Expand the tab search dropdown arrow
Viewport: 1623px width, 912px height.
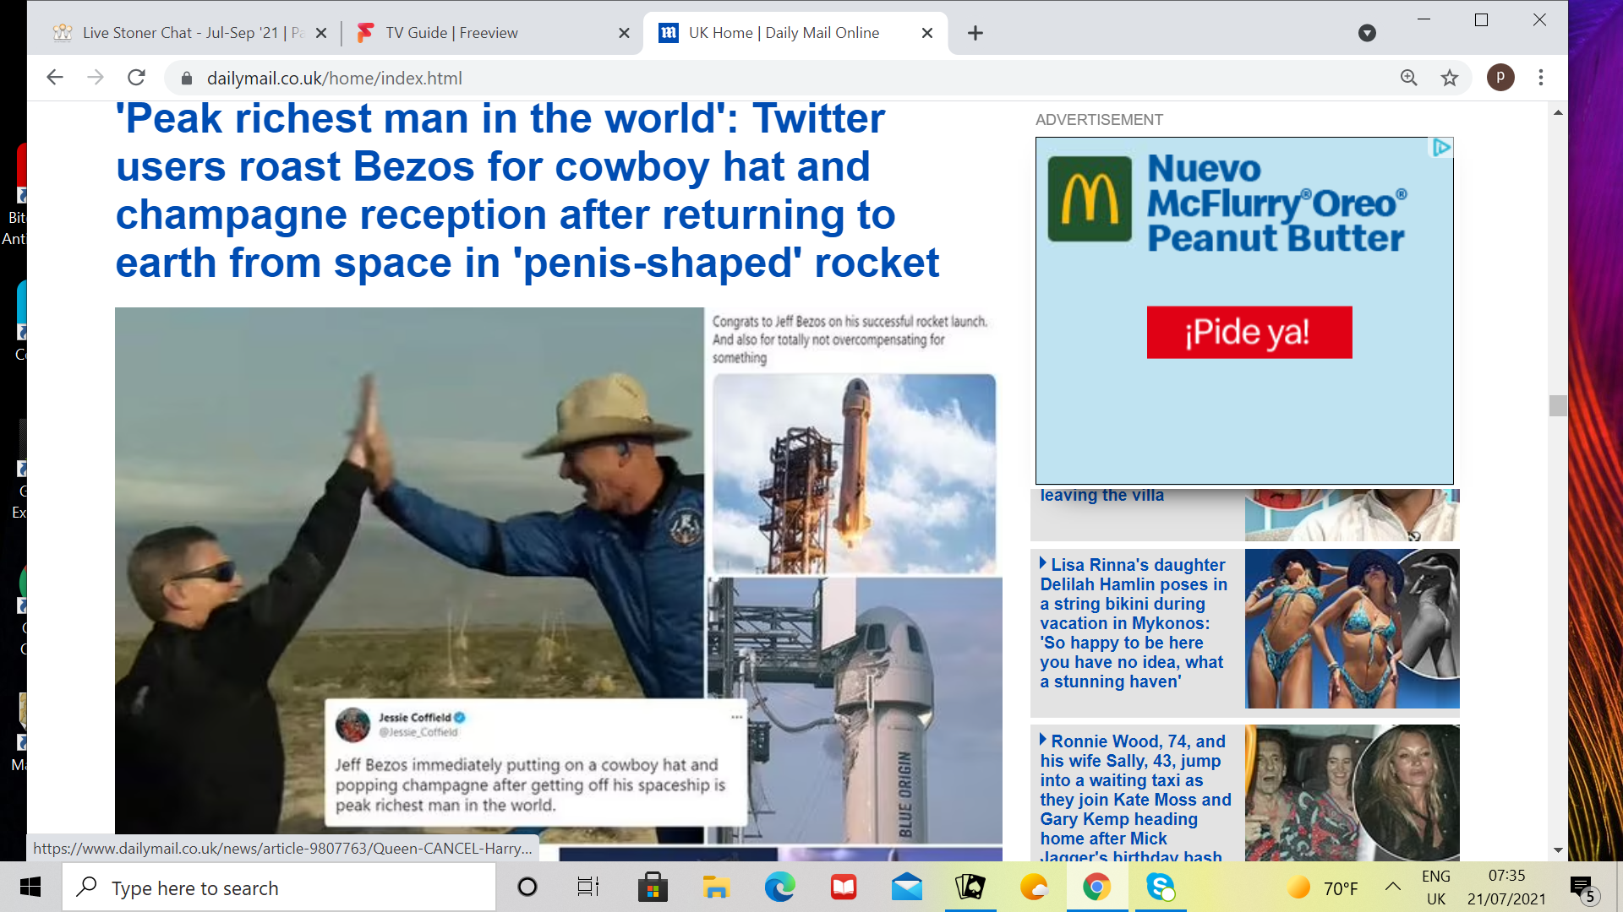coord(1367,33)
